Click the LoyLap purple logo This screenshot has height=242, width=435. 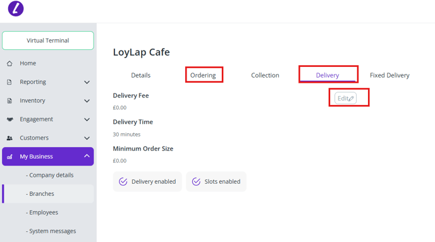click(16, 9)
